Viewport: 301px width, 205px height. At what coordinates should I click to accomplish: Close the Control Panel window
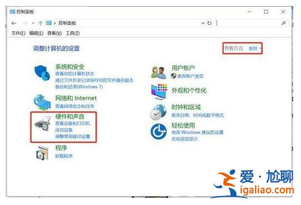[283, 12]
